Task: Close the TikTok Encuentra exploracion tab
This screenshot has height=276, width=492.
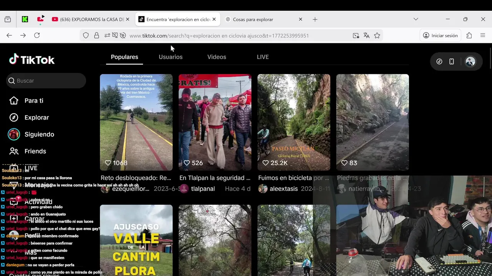Action: (x=214, y=20)
